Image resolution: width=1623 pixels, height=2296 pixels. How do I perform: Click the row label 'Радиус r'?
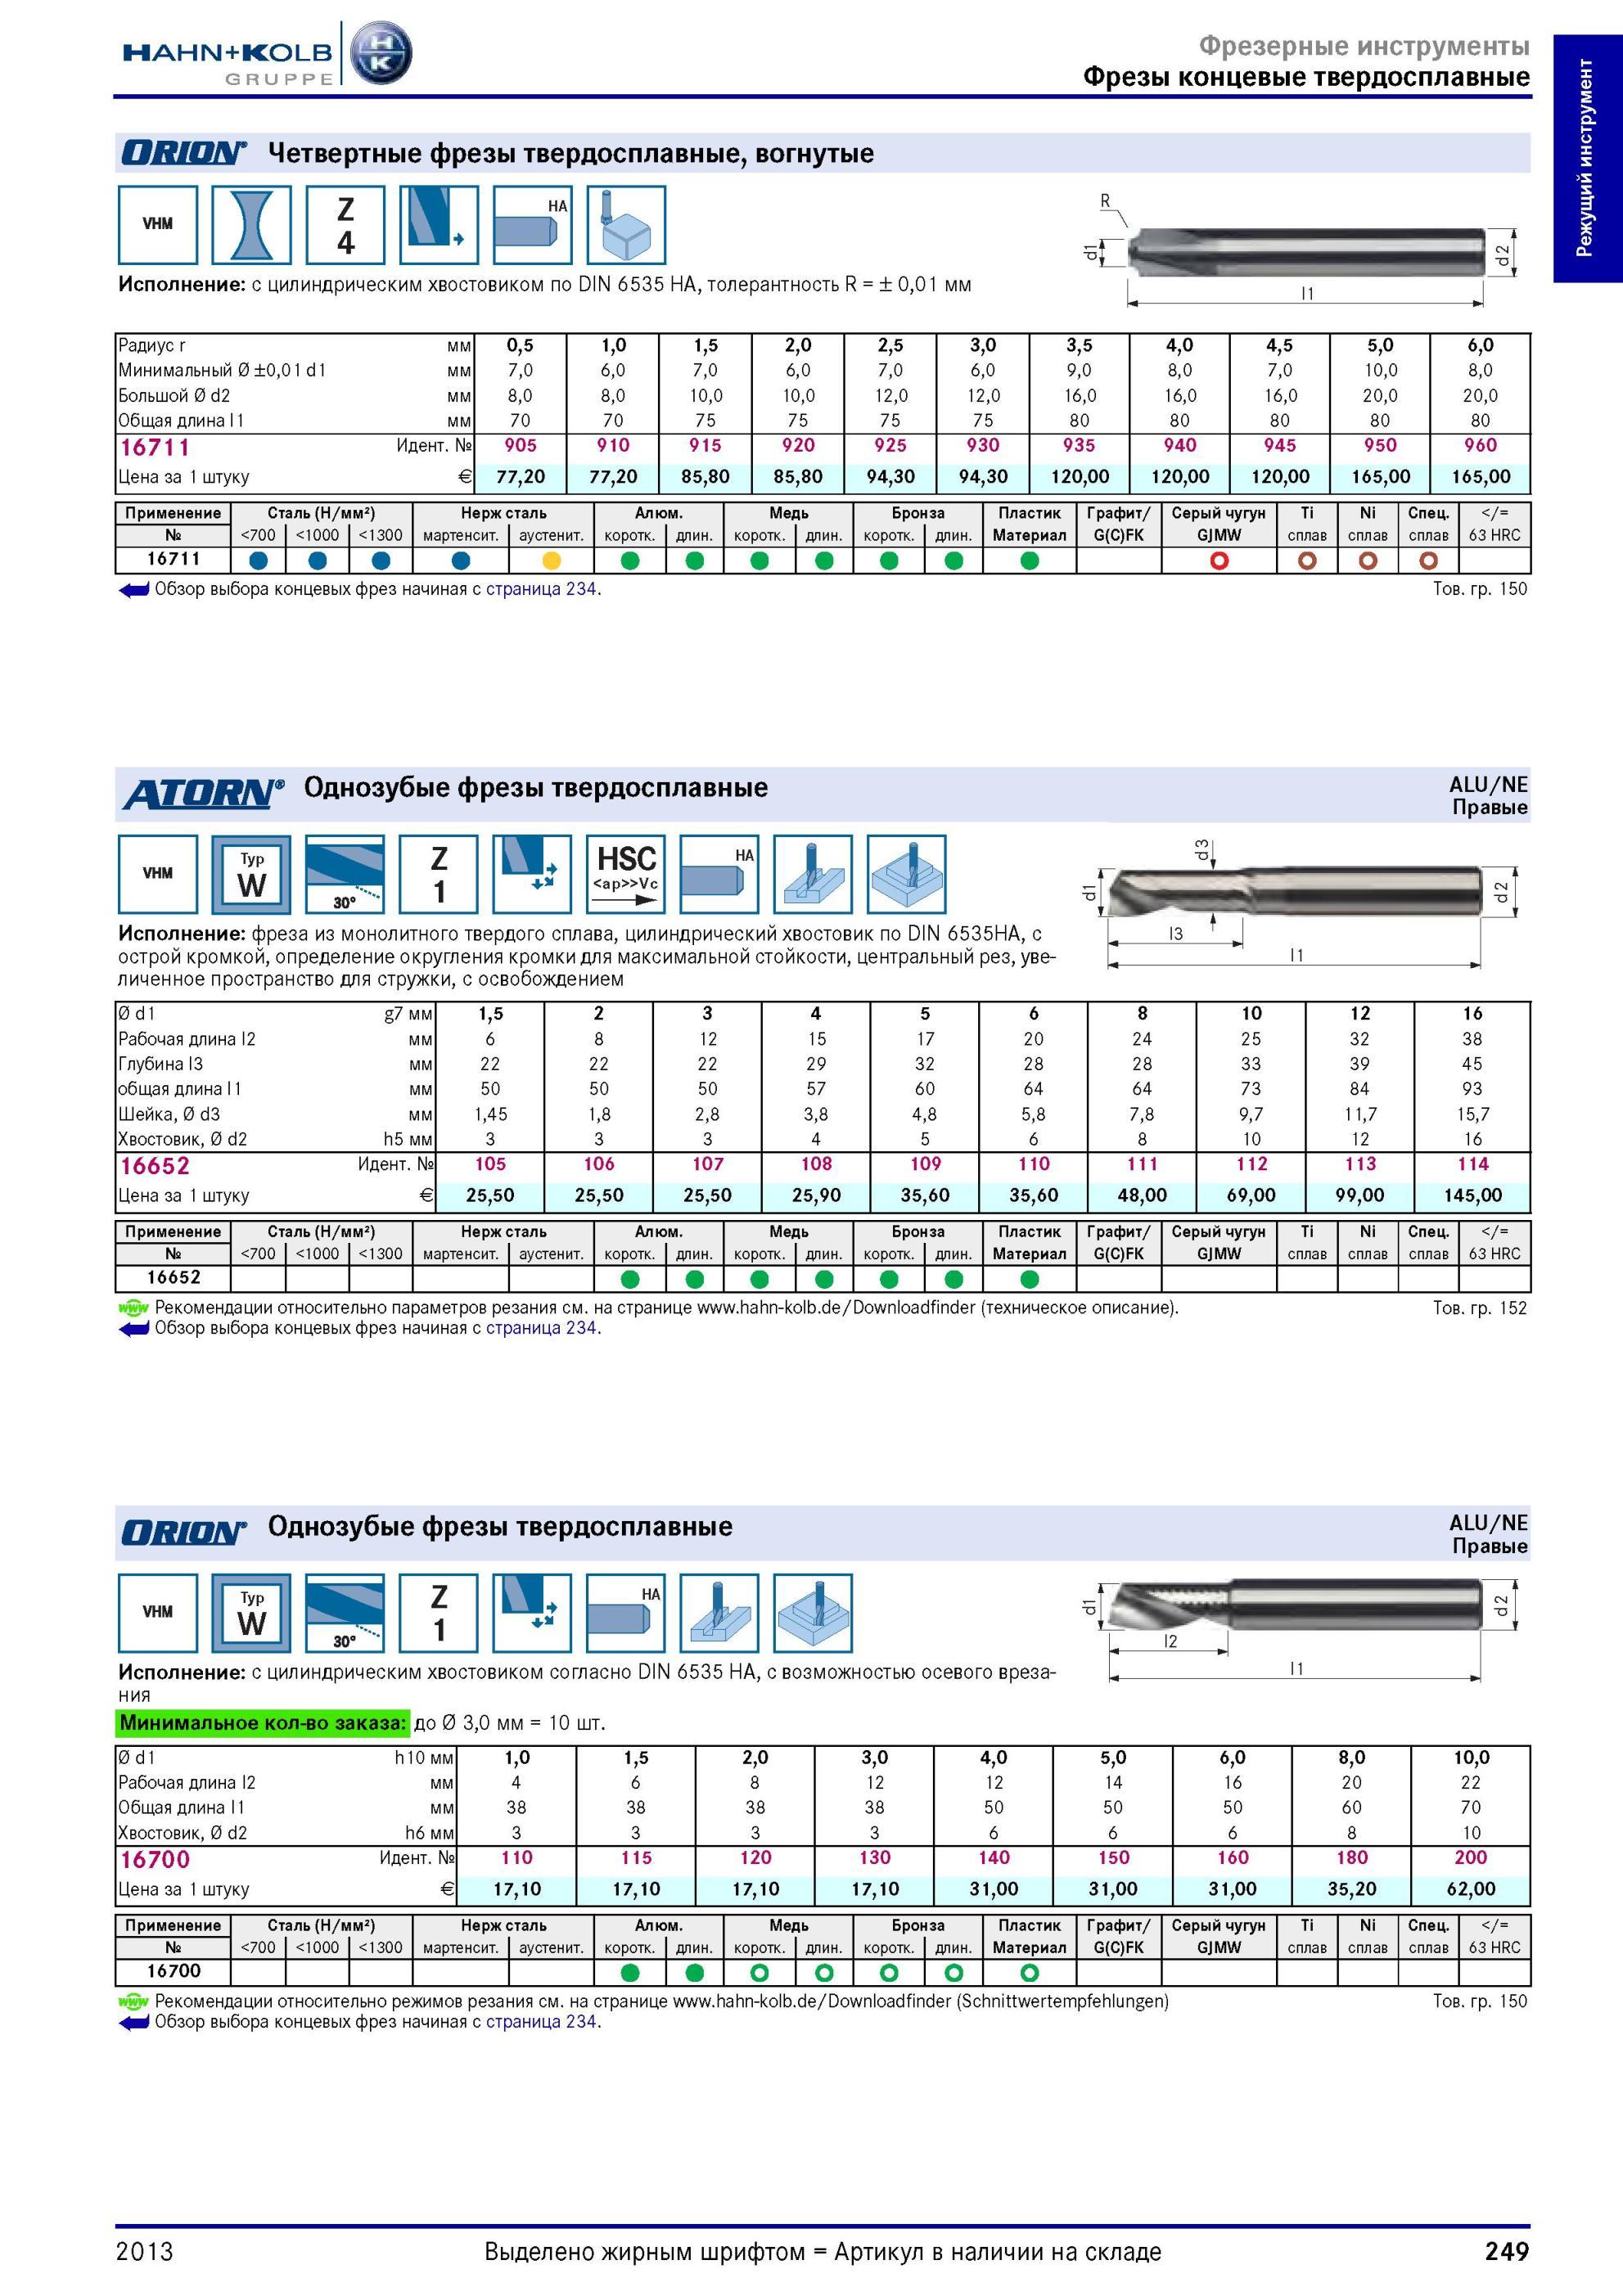152,345
